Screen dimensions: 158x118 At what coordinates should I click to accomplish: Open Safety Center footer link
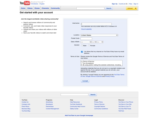click(x=74, y=109)
